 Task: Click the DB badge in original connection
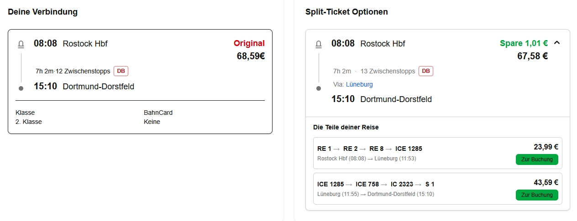click(x=121, y=71)
